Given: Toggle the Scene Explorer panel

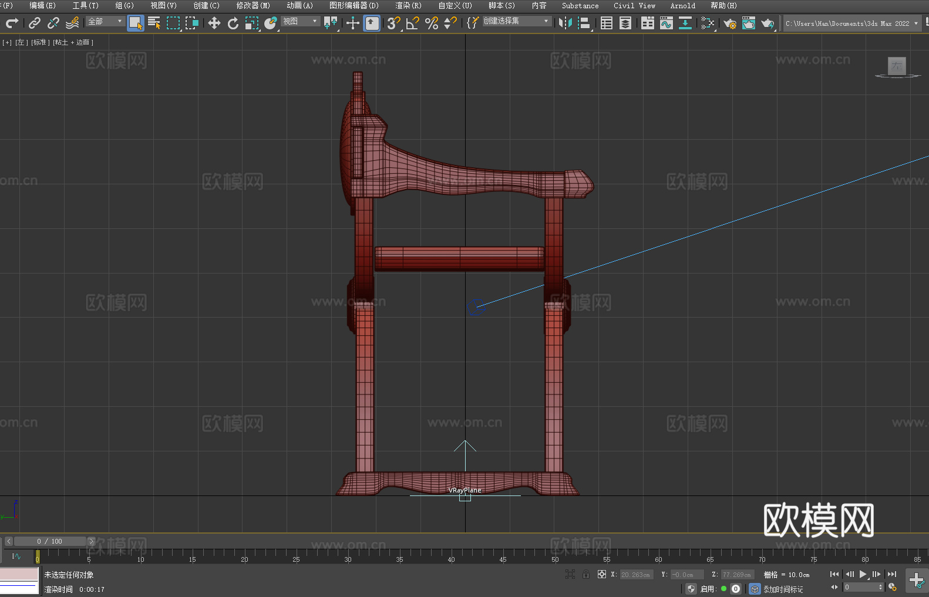Looking at the screenshot, I should pyautogui.click(x=607, y=23).
